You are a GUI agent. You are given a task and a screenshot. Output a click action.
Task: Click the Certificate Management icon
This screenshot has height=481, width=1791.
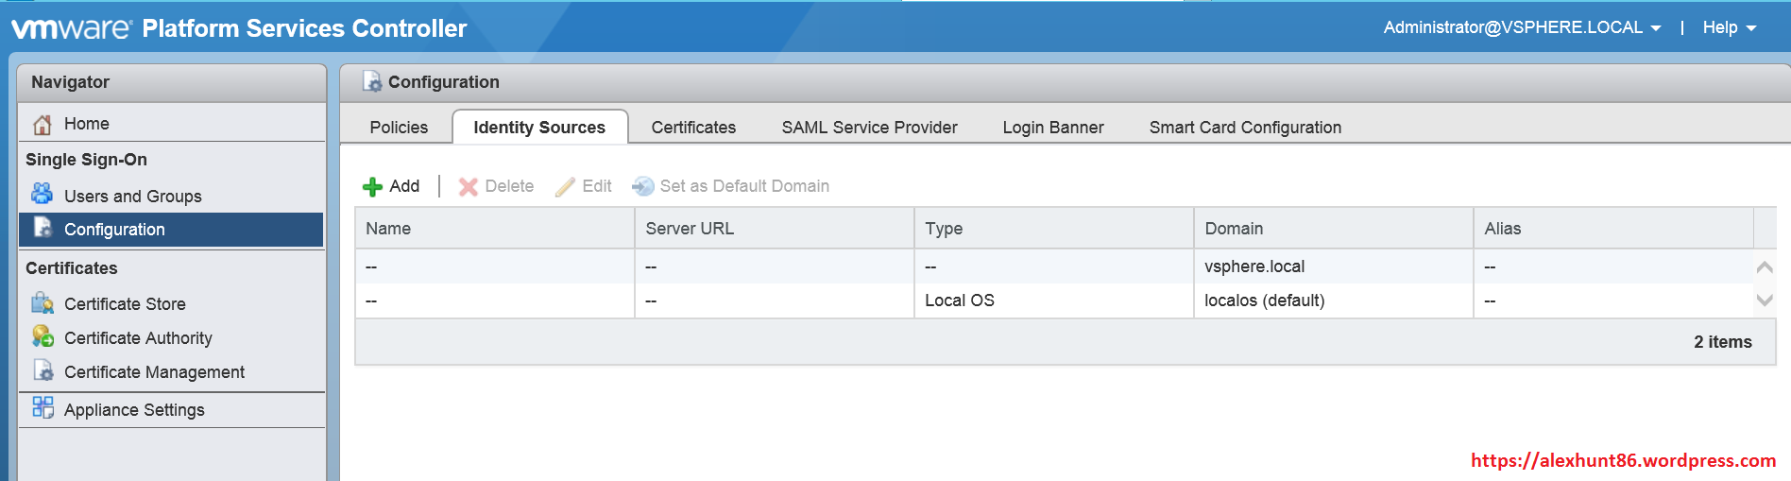click(43, 370)
